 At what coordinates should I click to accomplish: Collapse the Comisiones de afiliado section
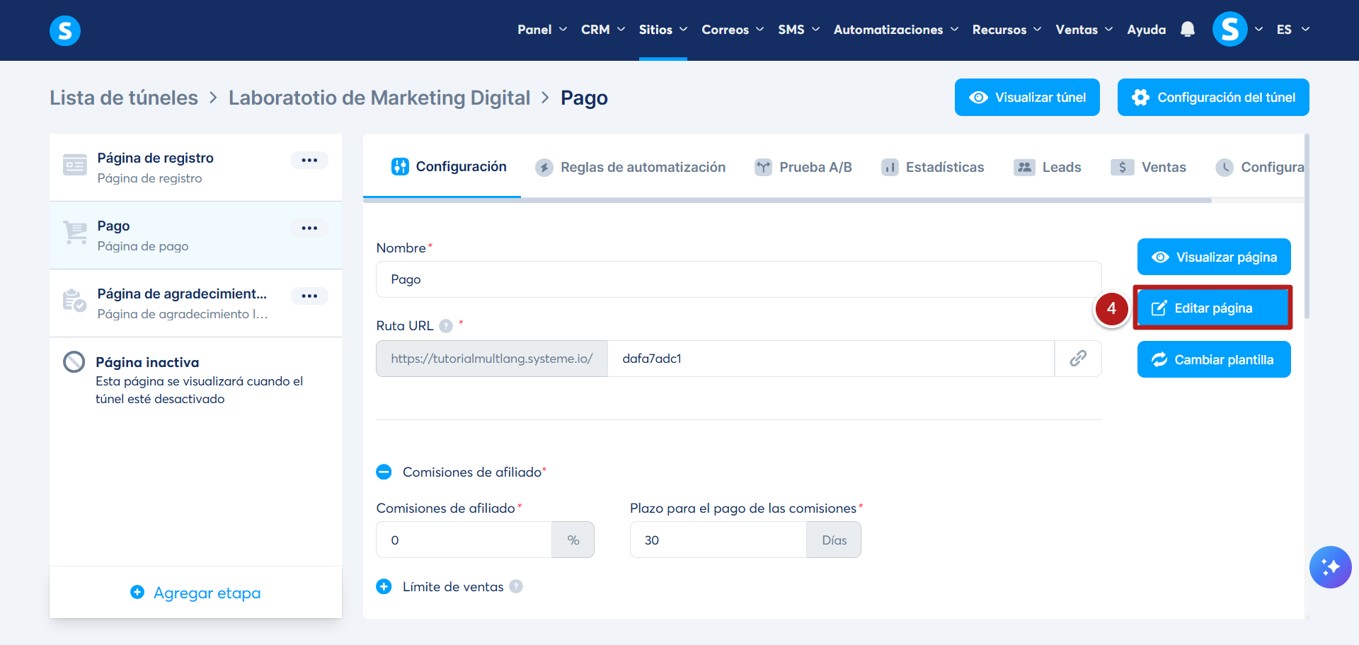click(x=384, y=472)
